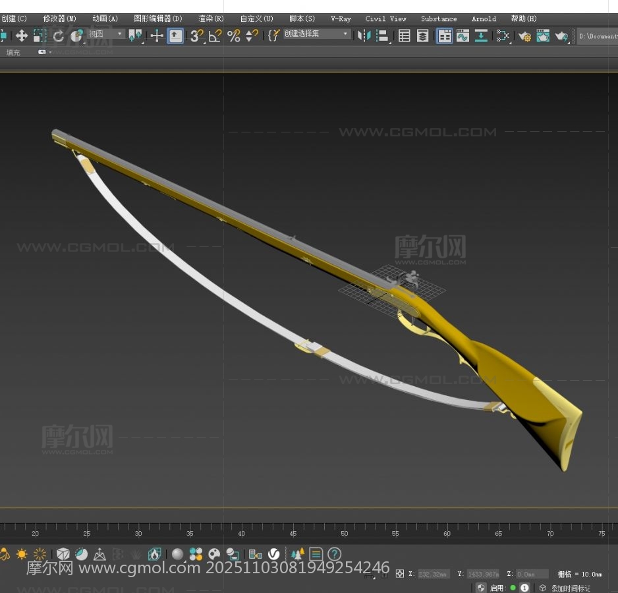Viewport: 618px width, 593px height.
Task: Open the 渲染(R) menu
Action: [211, 18]
